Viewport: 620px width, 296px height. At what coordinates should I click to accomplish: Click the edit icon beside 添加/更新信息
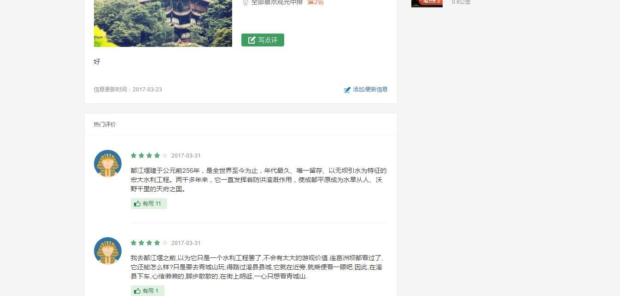[347, 90]
